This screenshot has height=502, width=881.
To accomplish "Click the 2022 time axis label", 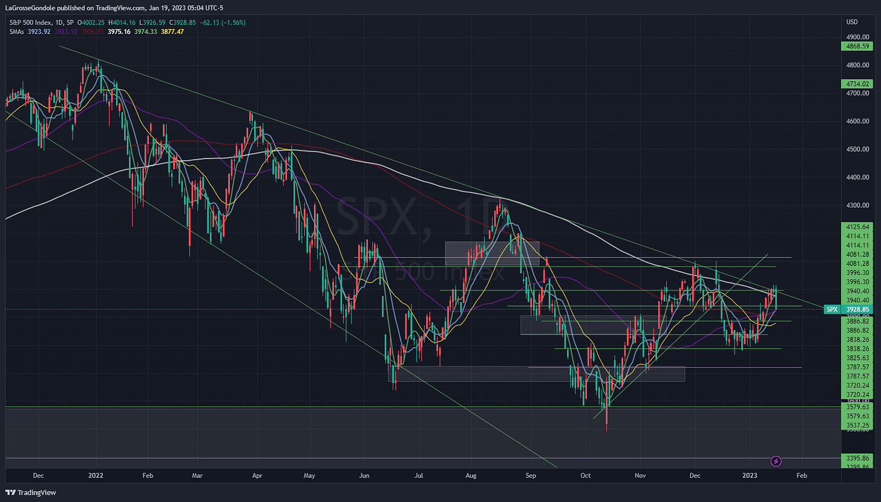I will coord(96,477).
